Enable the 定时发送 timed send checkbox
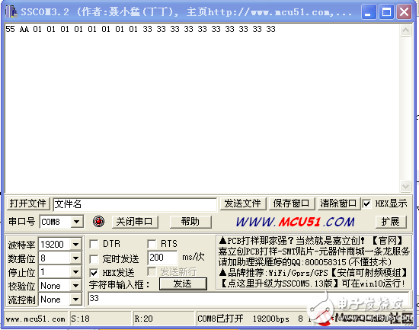The width and height of the screenshot is (419, 330). click(x=94, y=258)
